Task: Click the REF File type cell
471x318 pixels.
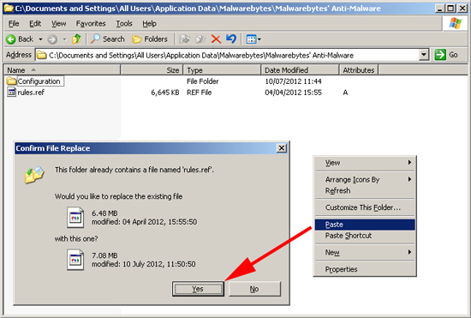Action: 200,93
